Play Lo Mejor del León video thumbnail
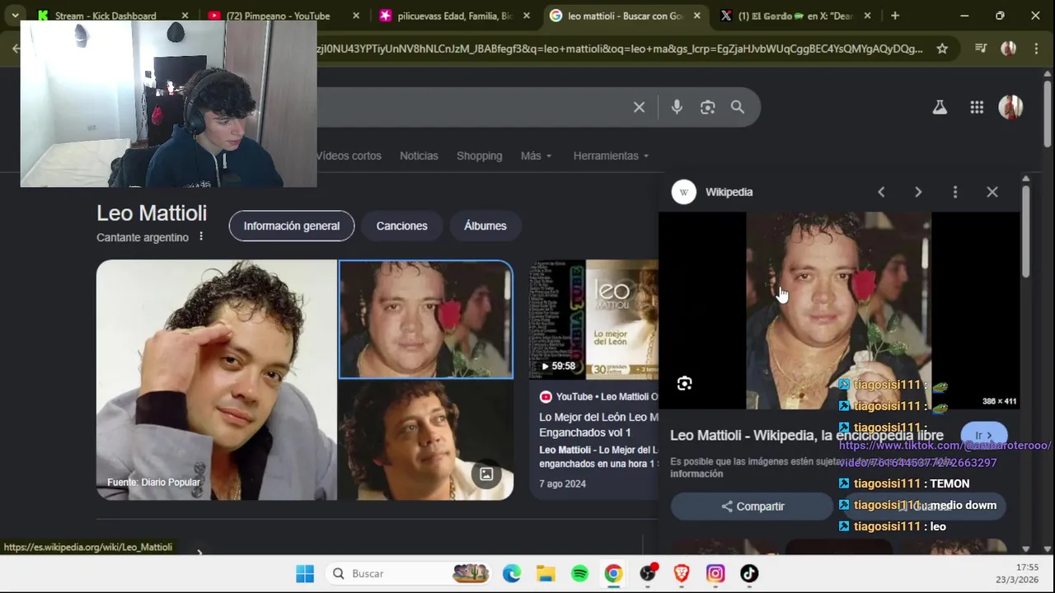The image size is (1055, 593). [593, 320]
